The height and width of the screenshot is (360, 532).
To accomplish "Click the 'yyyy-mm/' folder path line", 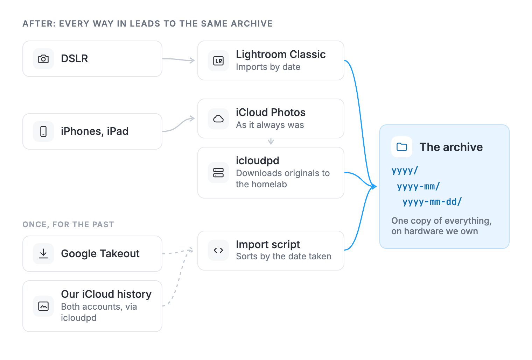I will pos(418,186).
